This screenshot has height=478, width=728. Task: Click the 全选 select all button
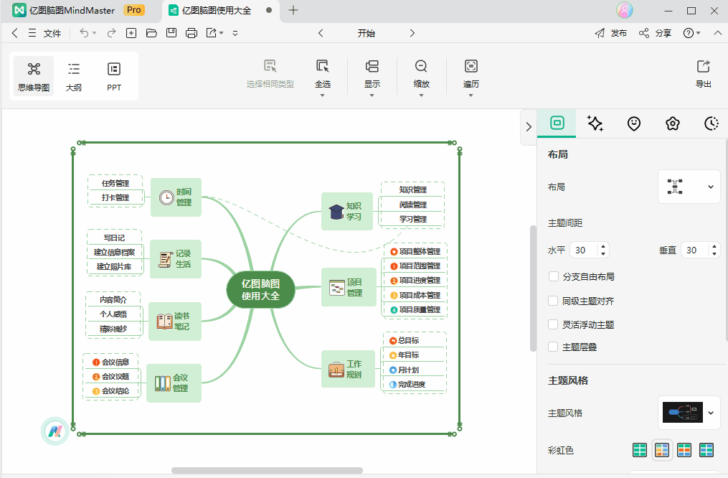pyautogui.click(x=322, y=75)
